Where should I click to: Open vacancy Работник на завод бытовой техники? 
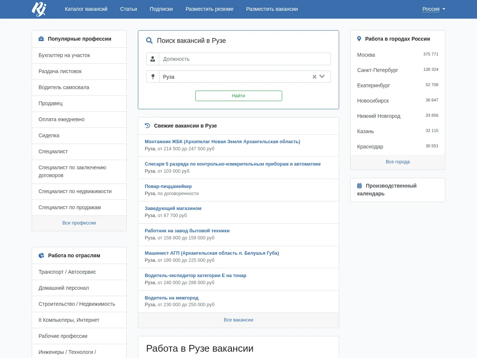tap(187, 231)
